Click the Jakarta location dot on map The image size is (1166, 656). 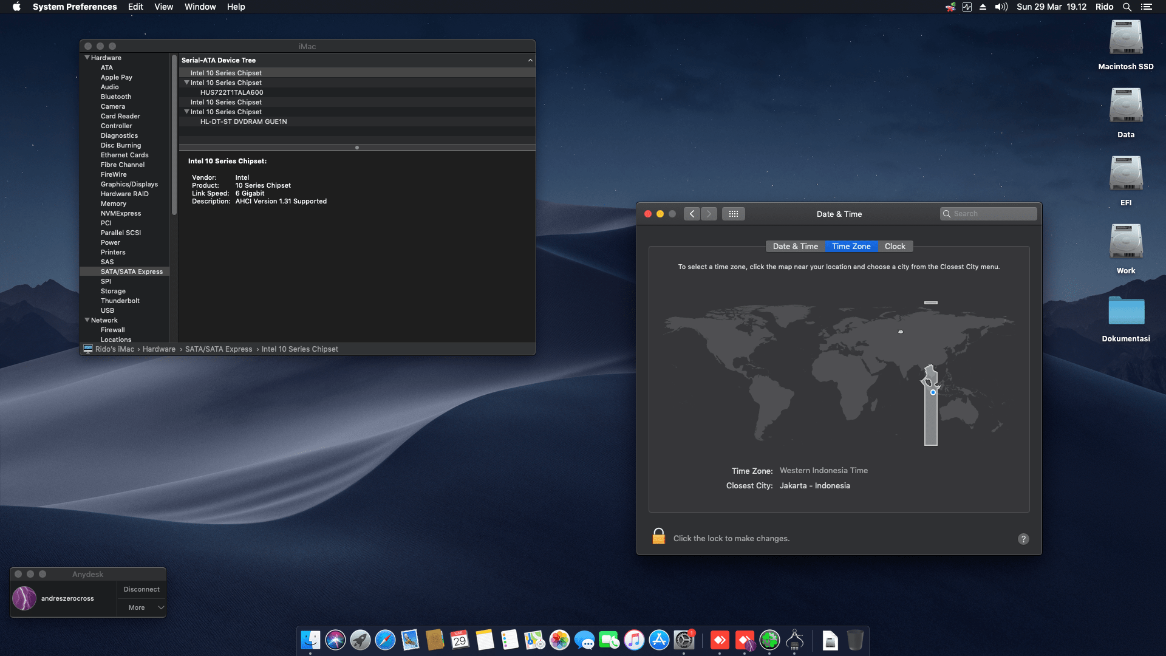[933, 392]
